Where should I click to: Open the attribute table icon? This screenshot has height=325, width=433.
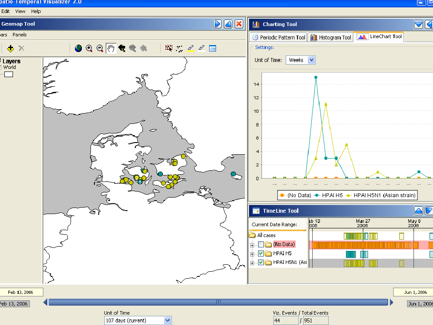[213, 49]
